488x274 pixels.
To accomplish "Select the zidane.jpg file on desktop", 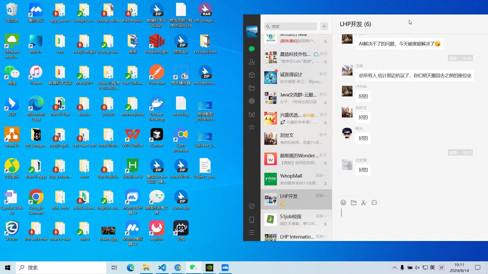I will 108,234.
